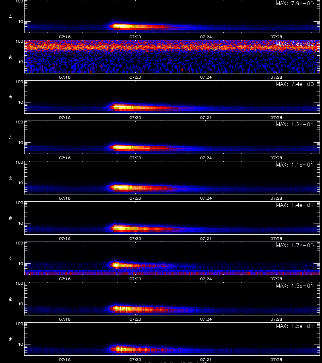The image size is (322, 363).
Task: Click the 3F panel axis label
Action: pyautogui.click(x=10, y=97)
